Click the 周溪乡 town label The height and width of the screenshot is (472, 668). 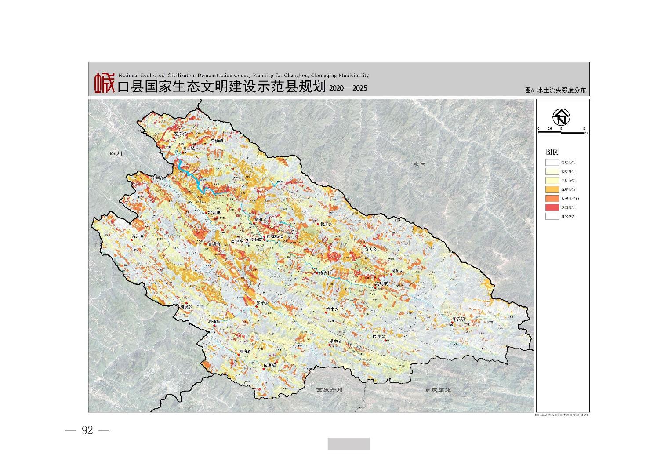coord(186,306)
